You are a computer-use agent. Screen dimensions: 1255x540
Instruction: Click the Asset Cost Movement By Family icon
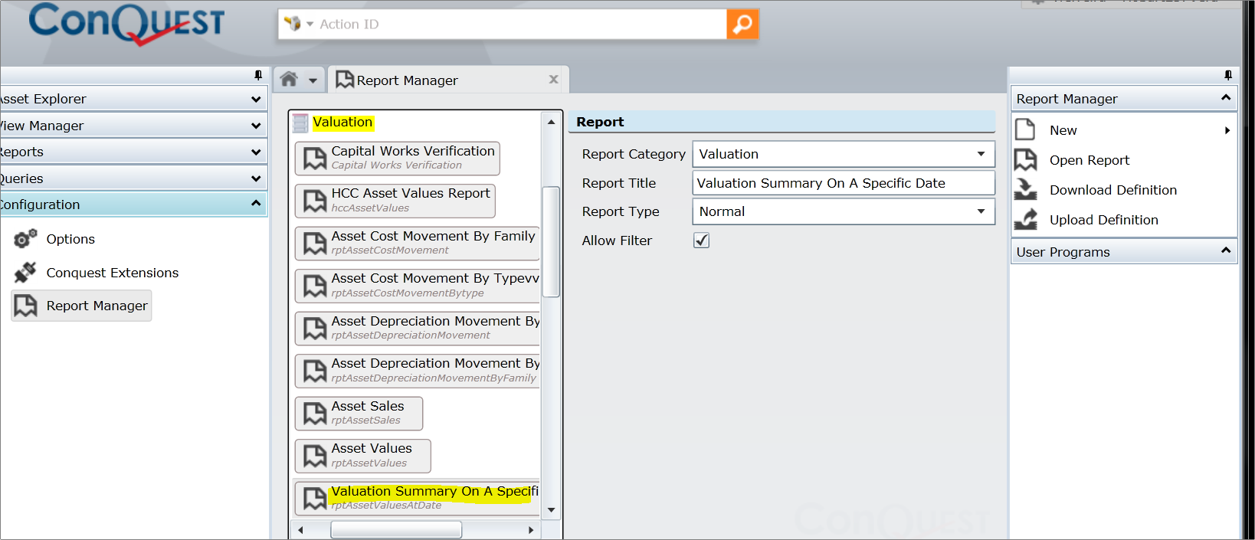315,244
